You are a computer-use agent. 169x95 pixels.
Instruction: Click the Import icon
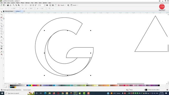(x=31, y=5)
